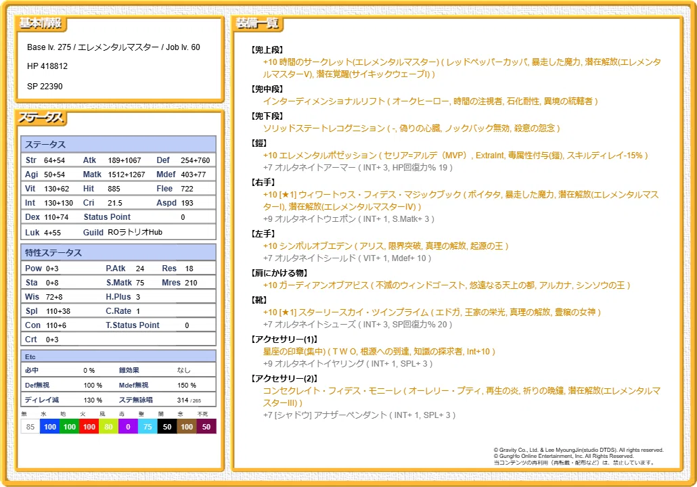Click the Spl 110+38 cell
The height and width of the screenshot is (487, 697).
pos(47,311)
